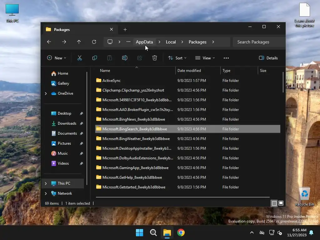Expand Network tree node

tap(46, 193)
